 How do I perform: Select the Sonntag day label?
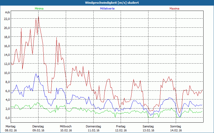[176, 126]
